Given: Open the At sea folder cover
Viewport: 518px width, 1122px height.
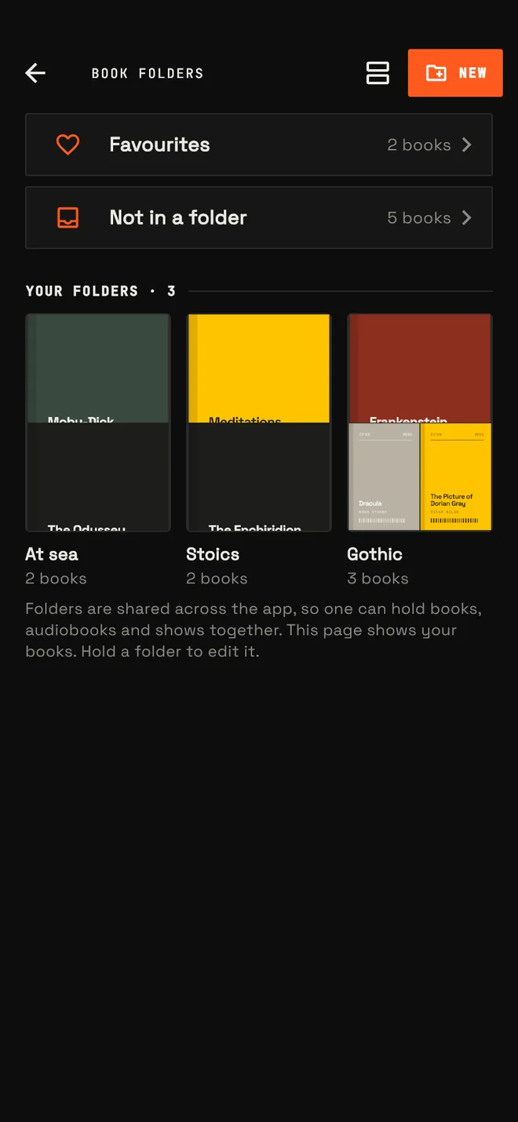Looking at the screenshot, I should 98,422.
